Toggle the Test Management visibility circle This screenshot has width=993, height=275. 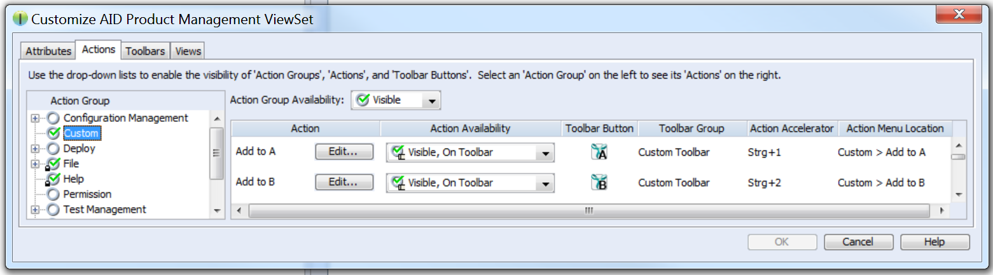pos(53,210)
